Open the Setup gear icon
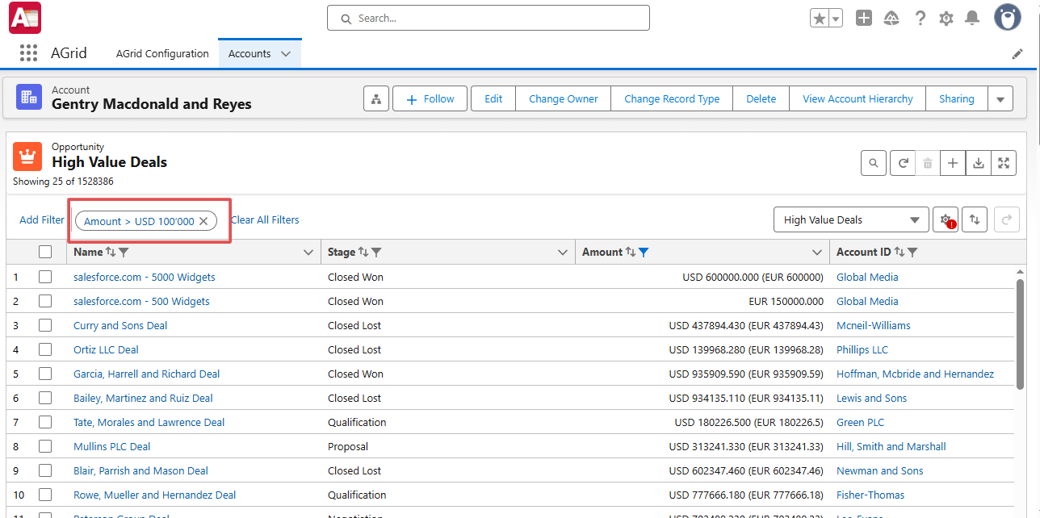The height and width of the screenshot is (518, 1040). 946,18
